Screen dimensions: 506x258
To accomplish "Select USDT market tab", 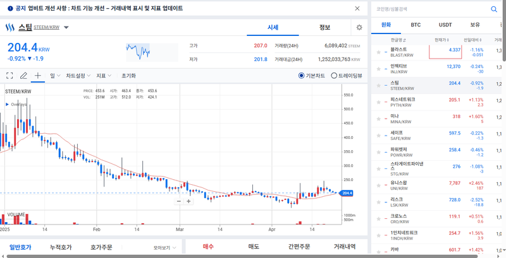I will tap(445, 25).
